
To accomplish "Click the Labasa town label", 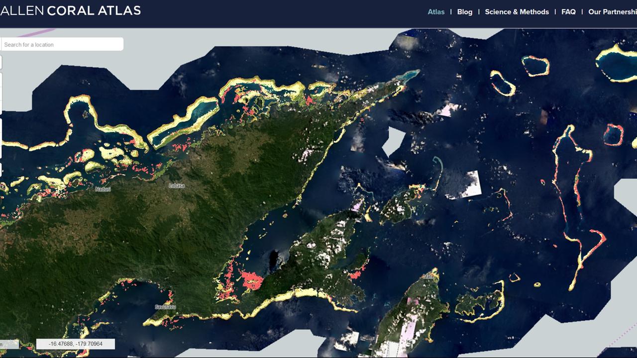I will 177,185.
